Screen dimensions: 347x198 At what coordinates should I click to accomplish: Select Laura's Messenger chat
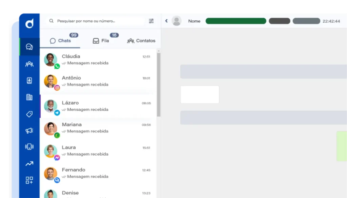pos(98,151)
